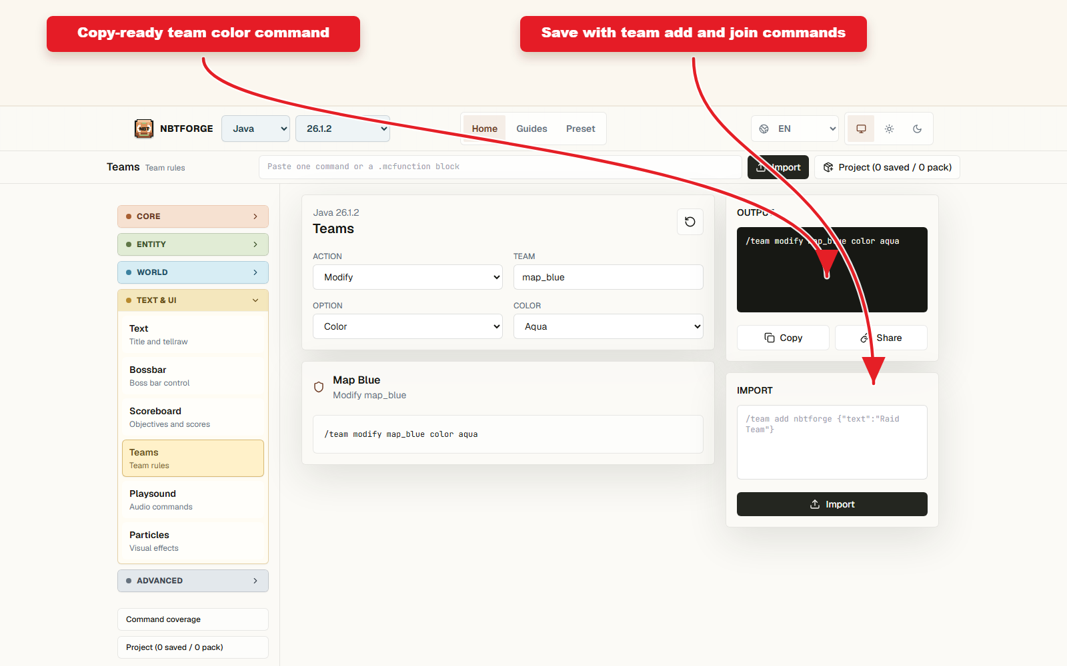Image resolution: width=1067 pixels, height=666 pixels.
Task: Open the Color Aqua dropdown
Action: tap(608, 326)
